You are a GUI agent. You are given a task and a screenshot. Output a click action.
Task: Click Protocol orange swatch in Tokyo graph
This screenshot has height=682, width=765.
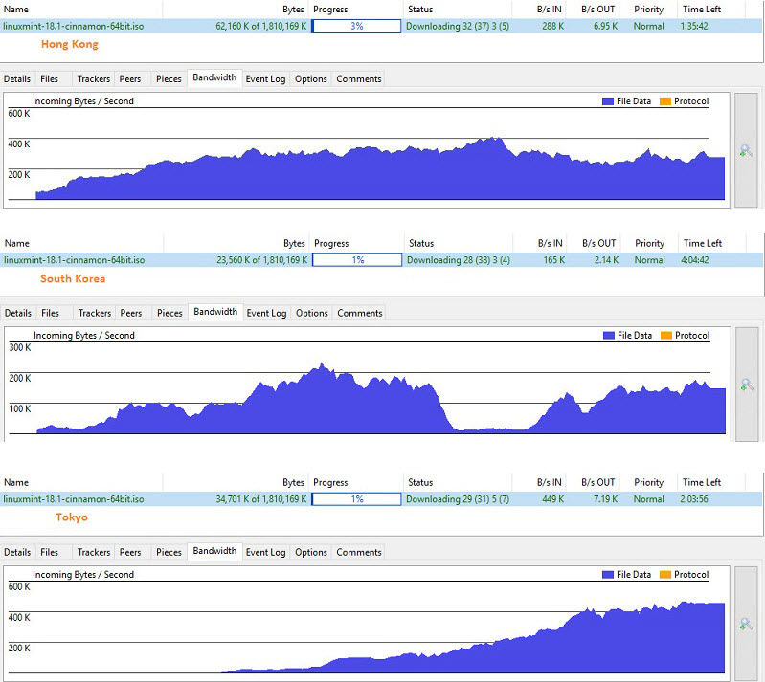pos(665,575)
